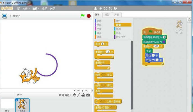193x112 pixels.
Task: Select the grow sprite tool
Action: (105, 8)
